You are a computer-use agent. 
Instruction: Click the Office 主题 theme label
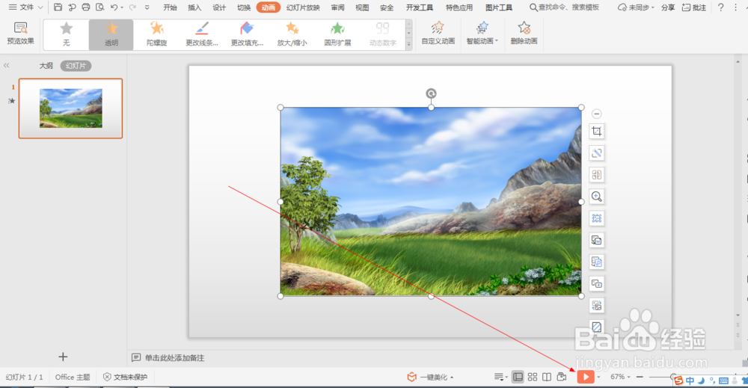[73, 377]
